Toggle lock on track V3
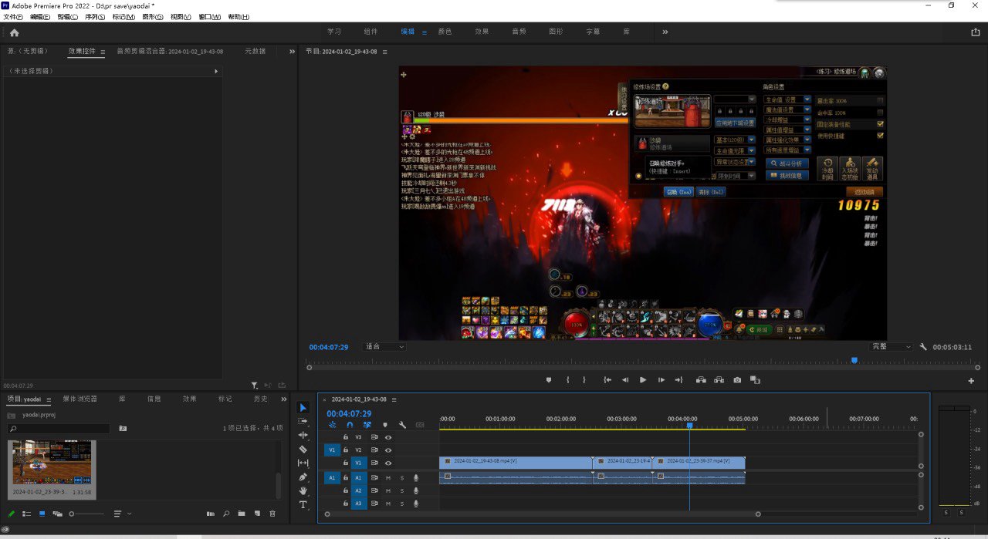Screen dimensions: 988x539 (346, 437)
